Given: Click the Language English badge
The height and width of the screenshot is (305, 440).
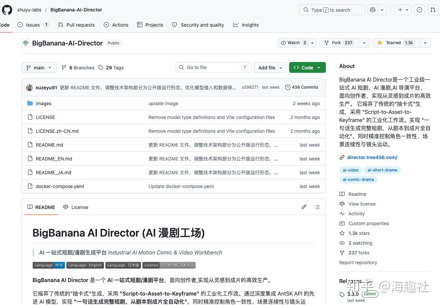Looking at the screenshot, I should (x=85, y=265).
